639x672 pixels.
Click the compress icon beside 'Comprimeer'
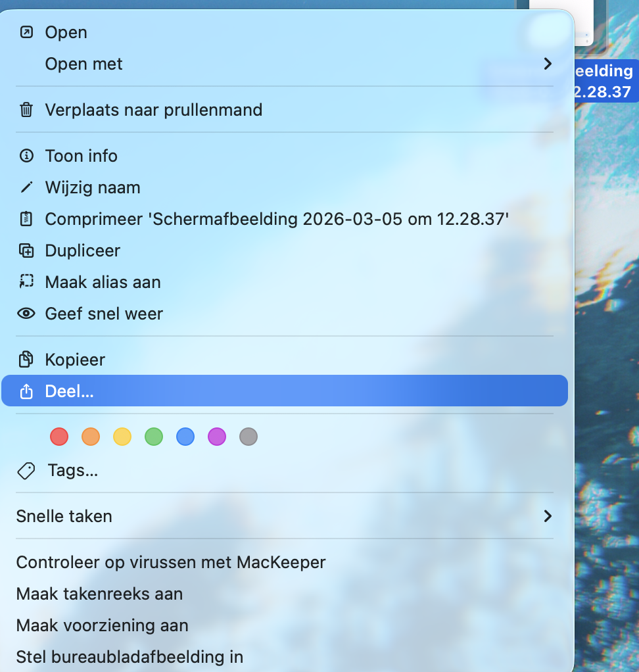26,219
